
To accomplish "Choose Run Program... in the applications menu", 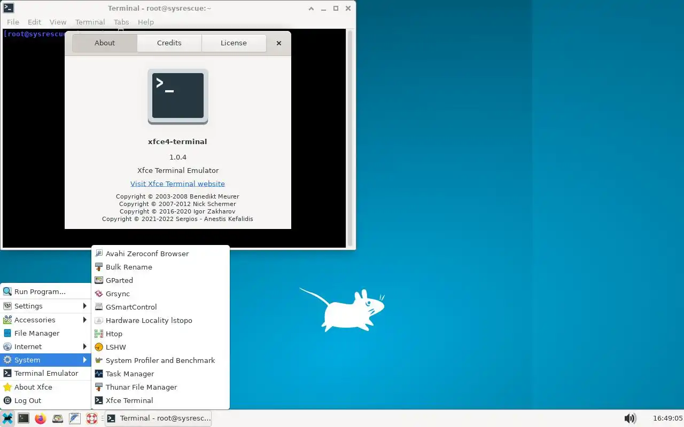I will click(45, 291).
